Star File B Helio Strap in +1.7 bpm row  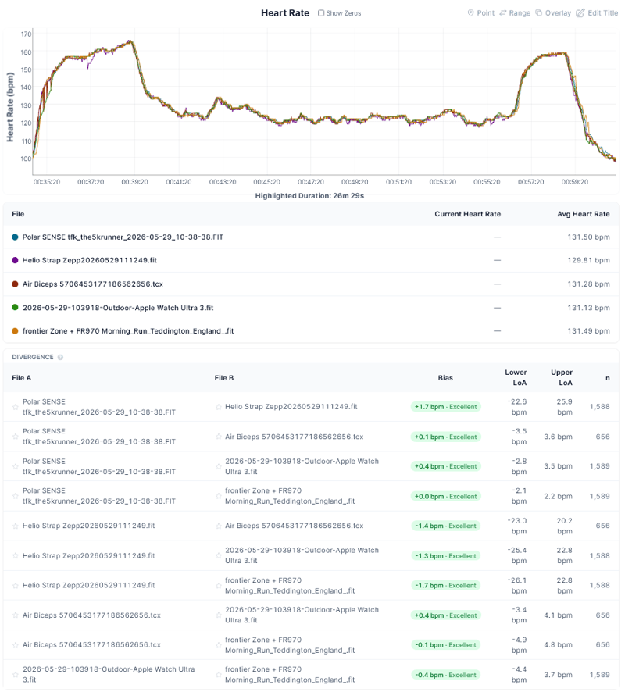tap(219, 407)
